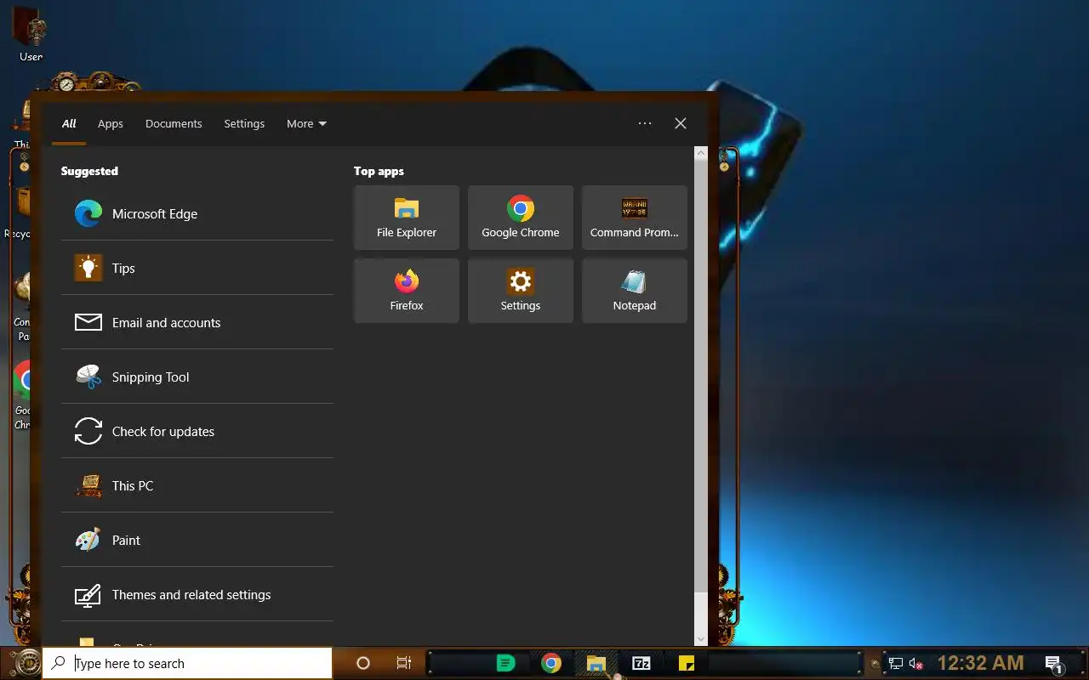This screenshot has height=680, width=1089.
Task: Click the Suggested heading text
Action: (89, 171)
